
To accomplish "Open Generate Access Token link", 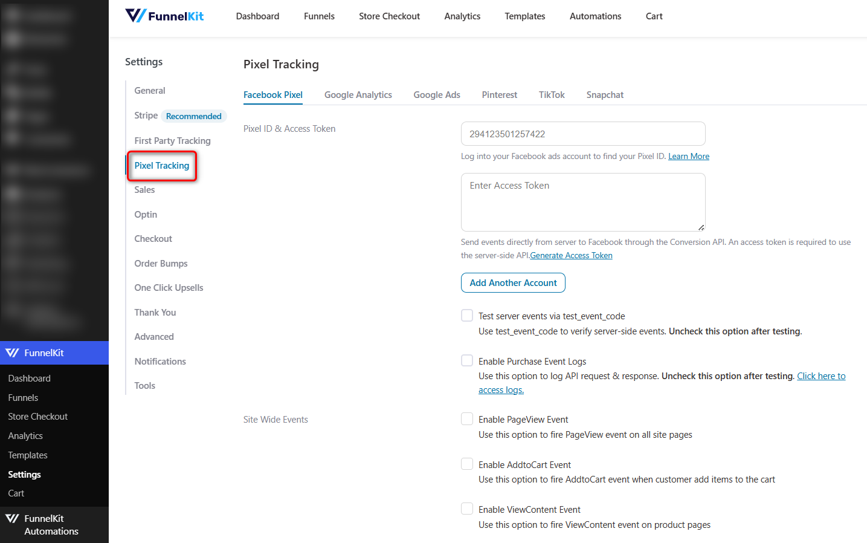I will coord(572,255).
